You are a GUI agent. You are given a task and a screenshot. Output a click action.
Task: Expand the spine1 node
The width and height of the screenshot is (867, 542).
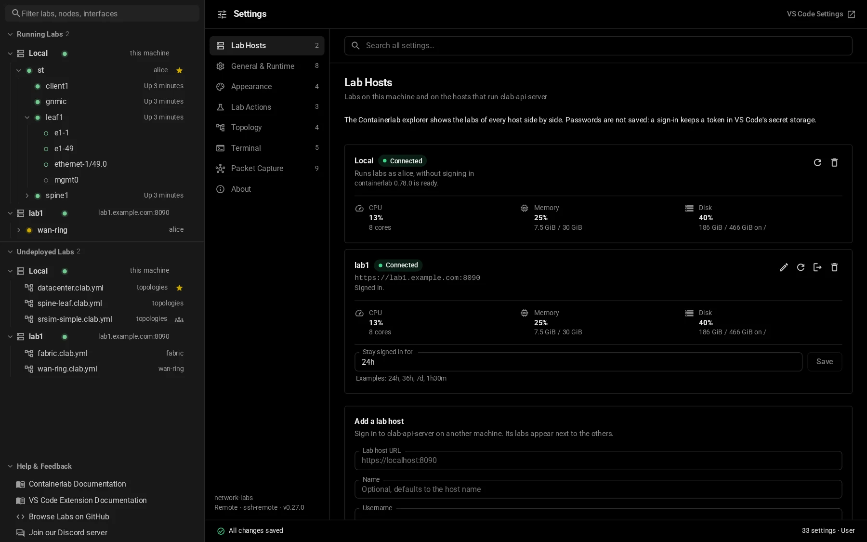[27, 196]
